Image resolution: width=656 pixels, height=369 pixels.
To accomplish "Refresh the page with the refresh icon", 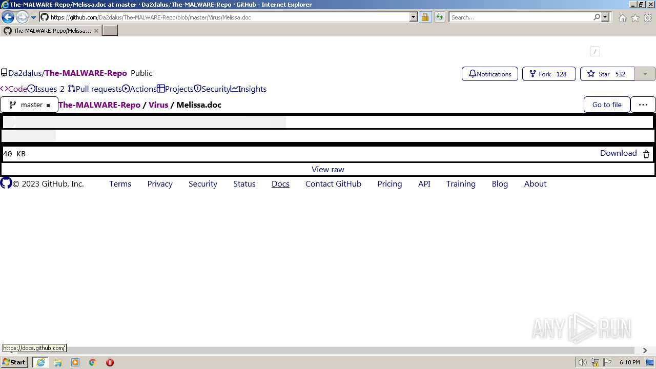I will click(439, 17).
